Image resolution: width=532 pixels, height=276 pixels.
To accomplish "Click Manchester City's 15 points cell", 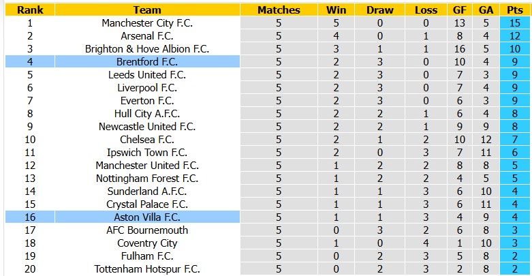I will click(515, 23).
